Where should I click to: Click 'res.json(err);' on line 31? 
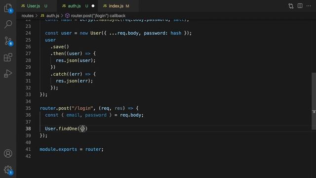(75, 81)
